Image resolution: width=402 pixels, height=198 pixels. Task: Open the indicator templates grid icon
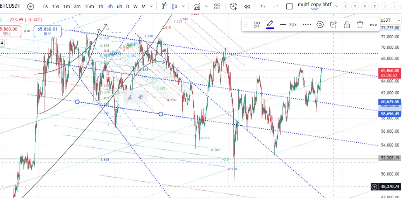coord(217,7)
